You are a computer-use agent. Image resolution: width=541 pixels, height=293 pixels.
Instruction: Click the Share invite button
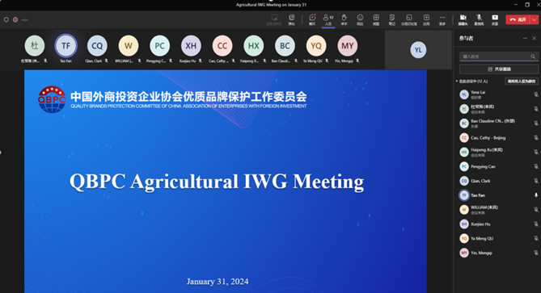click(499, 69)
